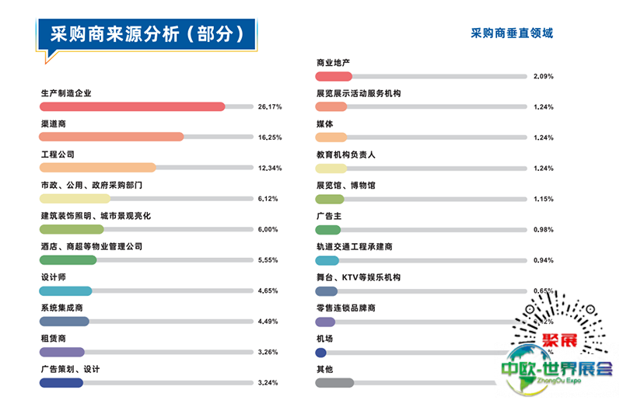The image size is (623, 400).
Task: Click the teal 设计师 progress bar
Action: click(x=65, y=290)
